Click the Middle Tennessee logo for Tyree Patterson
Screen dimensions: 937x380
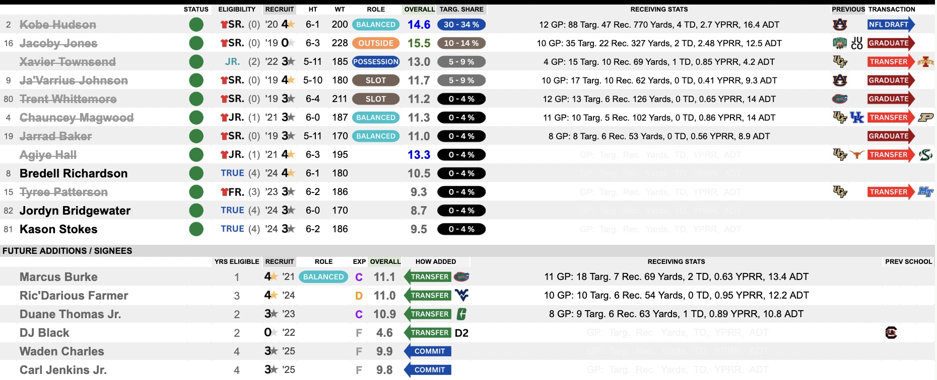click(925, 192)
